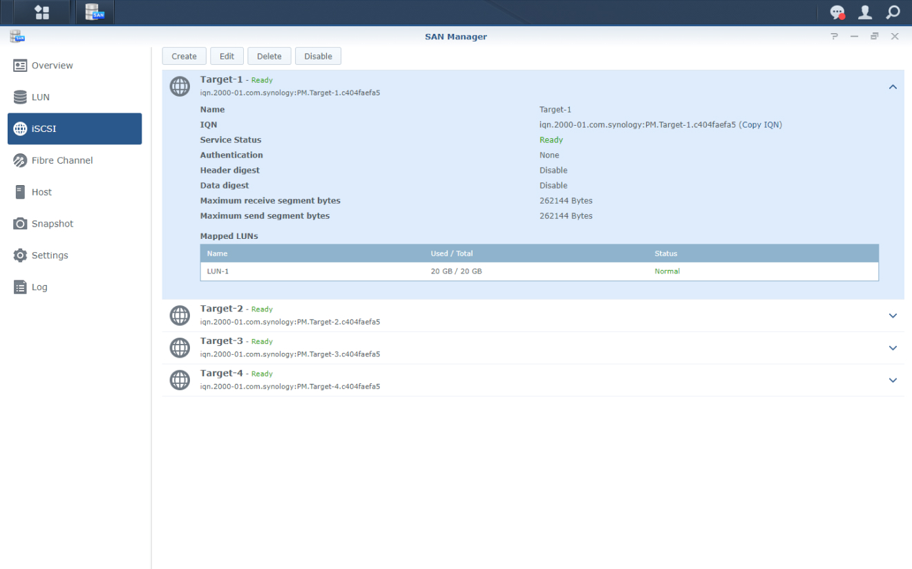
Task: Copy the IQN of Target-1
Action: point(761,124)
